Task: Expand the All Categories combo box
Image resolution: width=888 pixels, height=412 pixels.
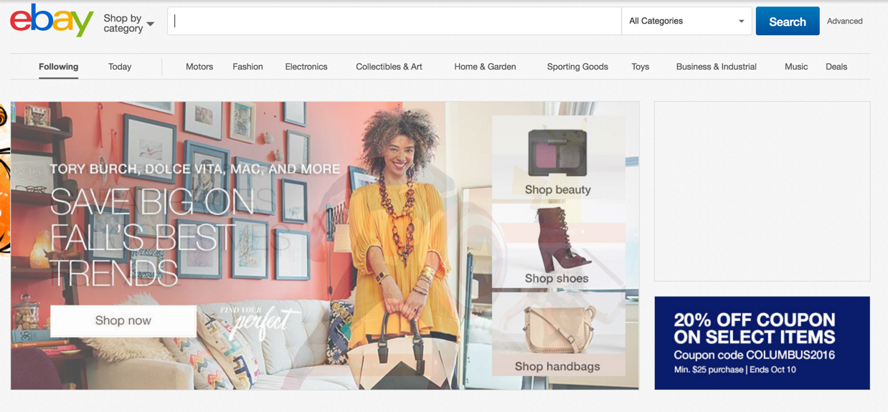Action: (686, 21)
